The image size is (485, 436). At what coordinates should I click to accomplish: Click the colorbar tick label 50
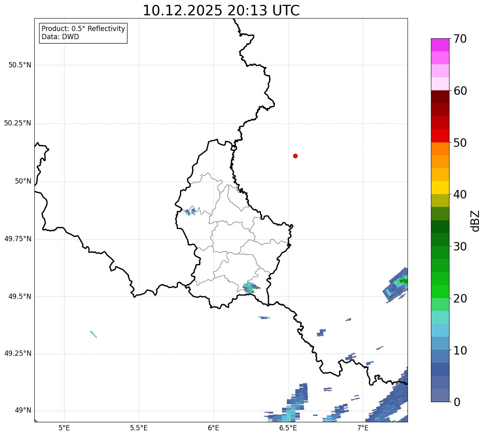(x=460, y=143)
